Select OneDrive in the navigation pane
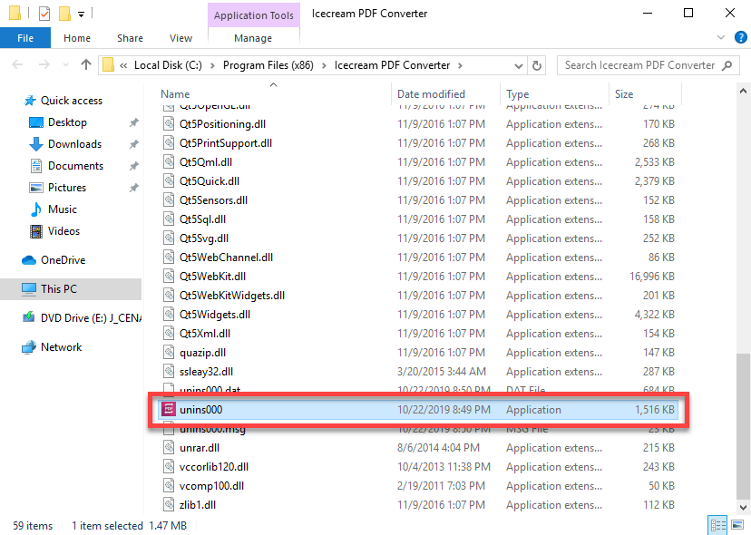This screenshot has height=535, width=751. point(63,260)
